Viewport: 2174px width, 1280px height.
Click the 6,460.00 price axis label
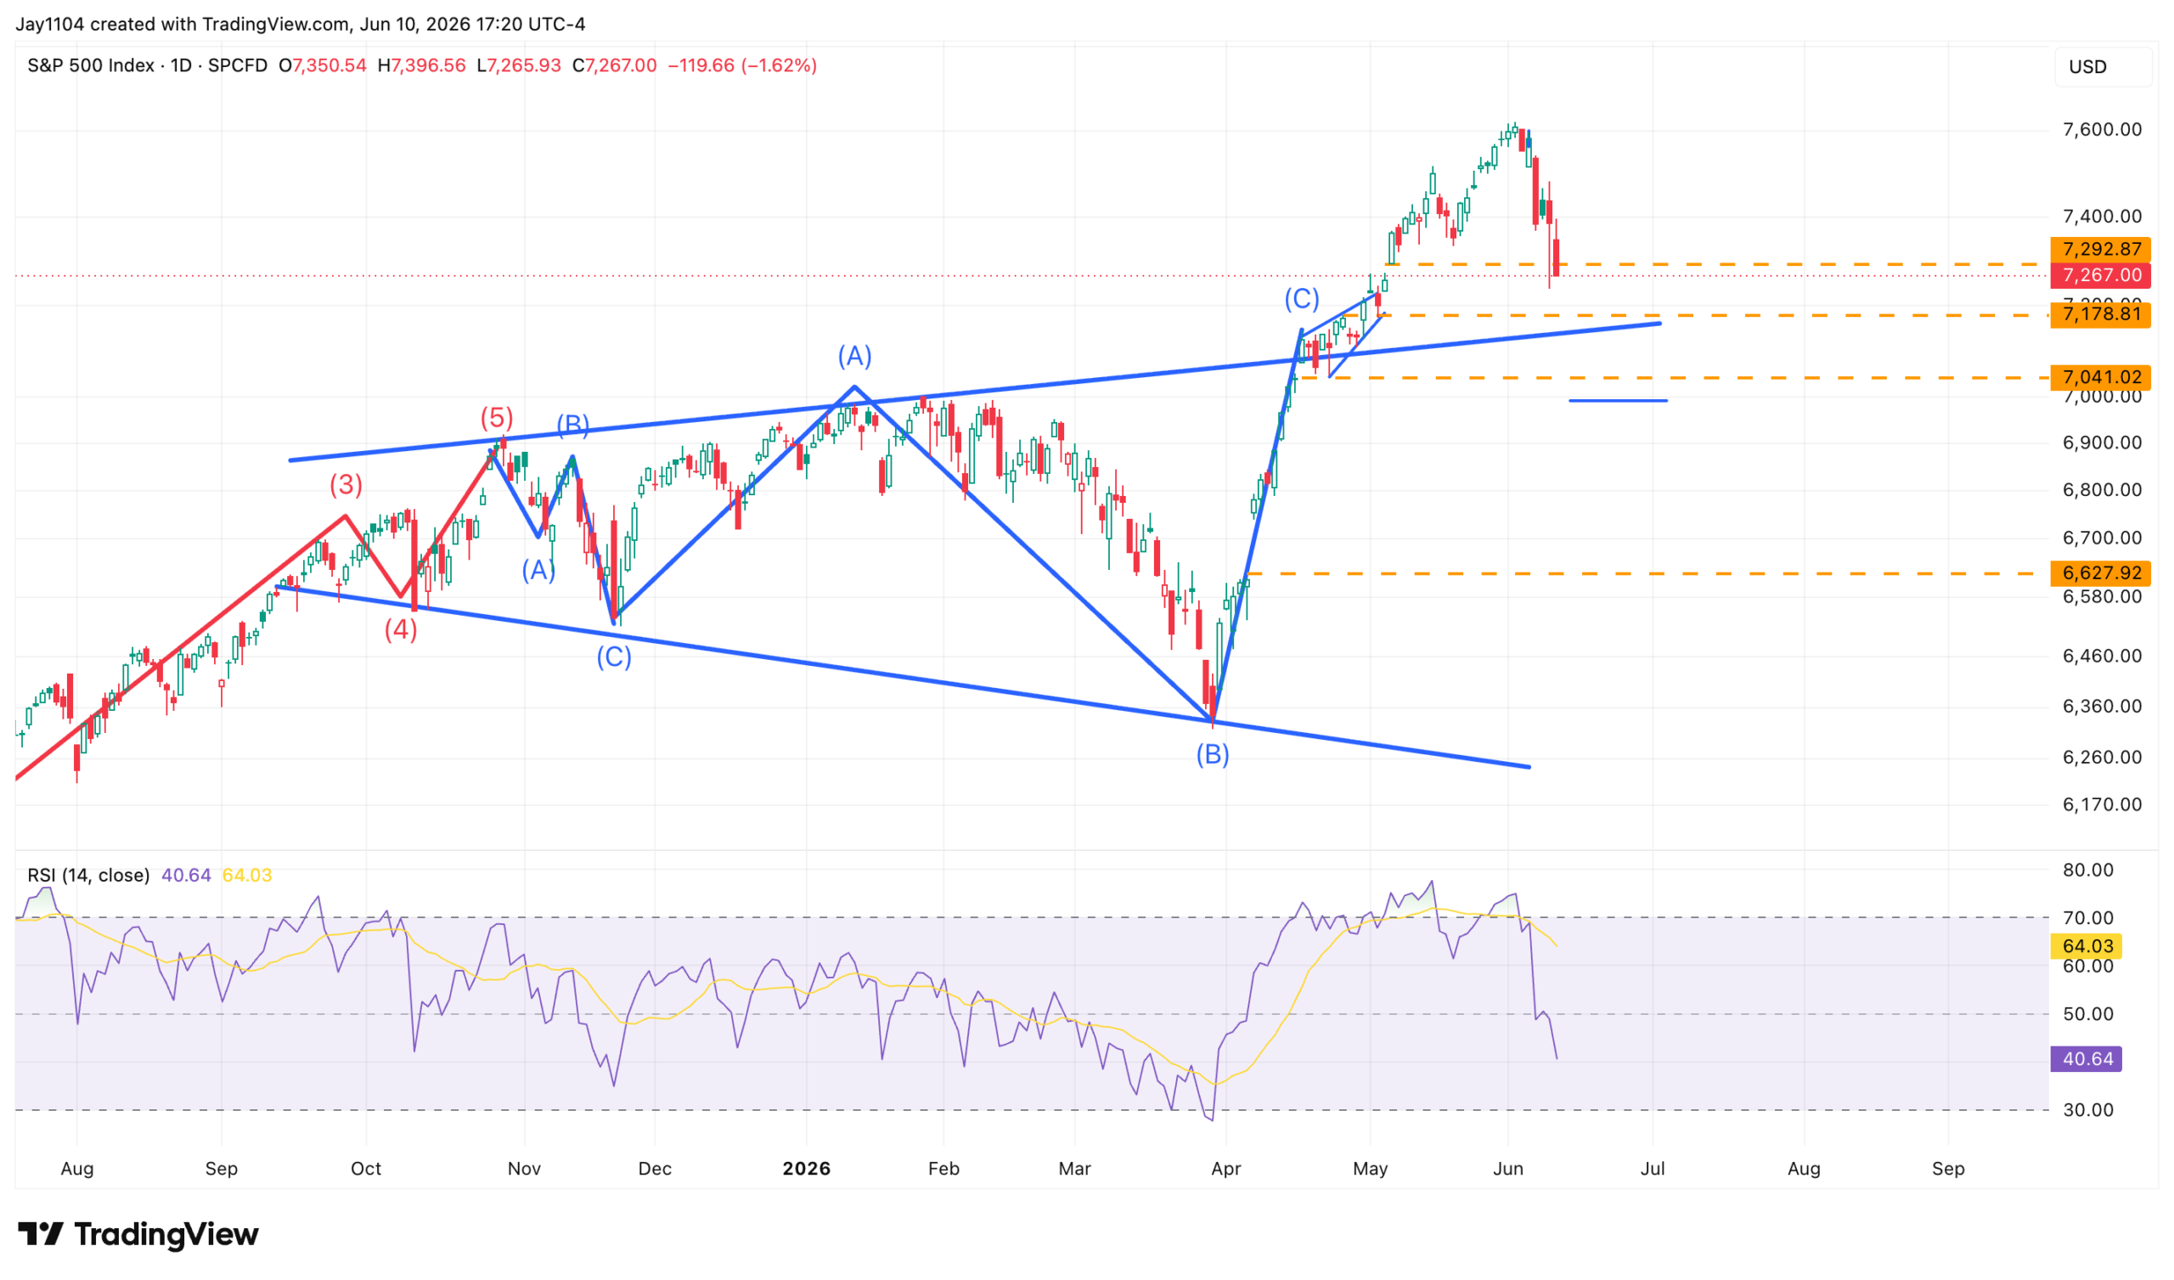(2102, 656)
